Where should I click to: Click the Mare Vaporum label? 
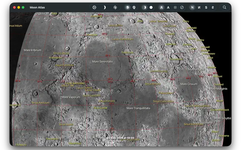click(71, 97)
